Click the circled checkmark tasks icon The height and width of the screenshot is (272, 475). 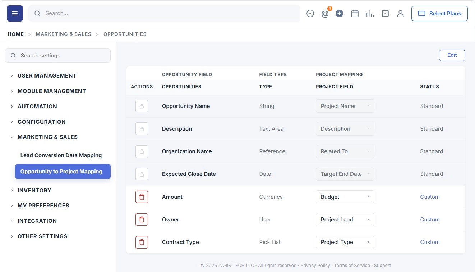(x=310, y=14)
